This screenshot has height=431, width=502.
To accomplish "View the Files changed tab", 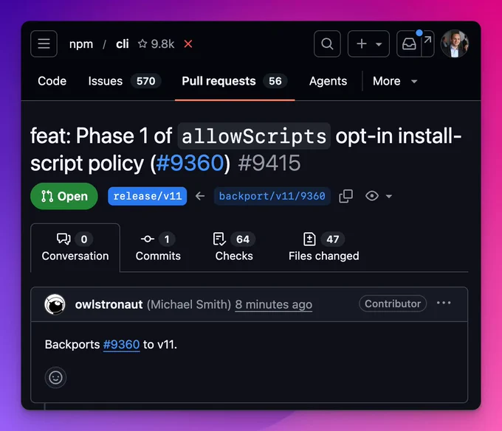I will pyautogui.click(x=323, y=248).
